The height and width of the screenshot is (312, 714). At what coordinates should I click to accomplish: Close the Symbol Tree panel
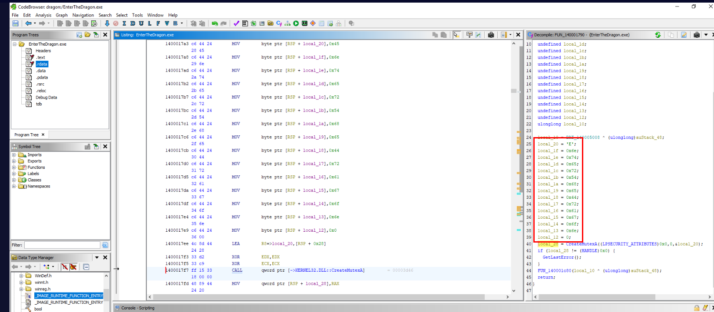click(x=105, y=147)
